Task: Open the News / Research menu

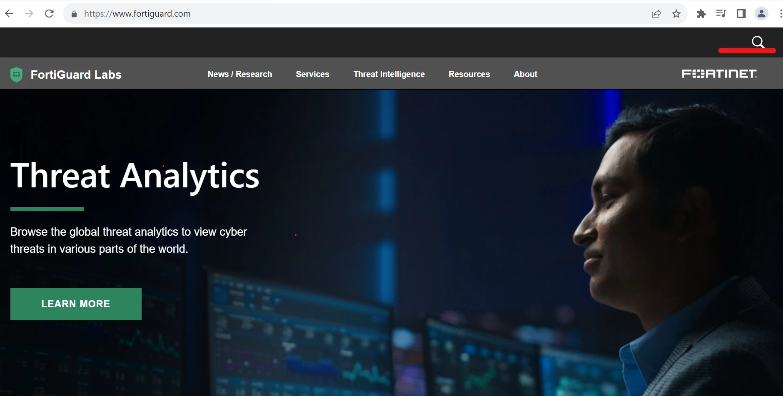Action: [x=240, y=74]
